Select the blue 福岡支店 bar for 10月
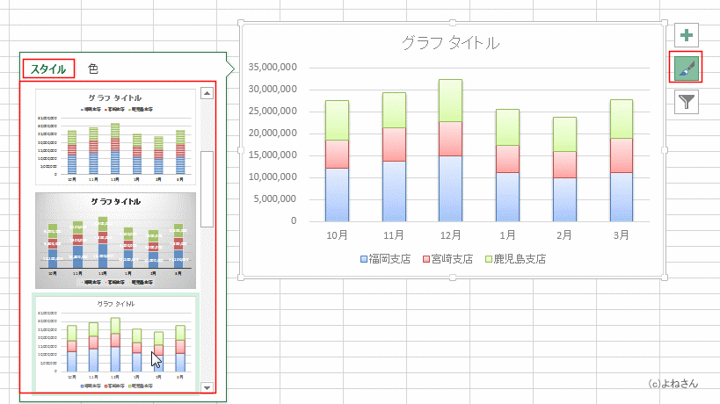Screen dimensions: 720x404 tap(337, 195)
